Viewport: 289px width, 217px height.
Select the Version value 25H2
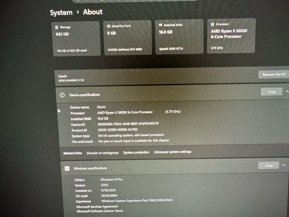104,185
